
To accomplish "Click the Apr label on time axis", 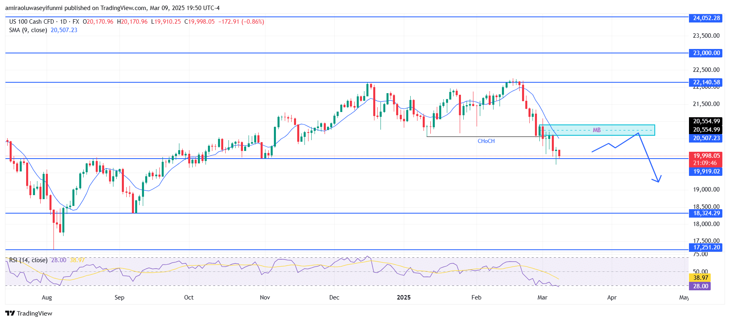I will 612,298.
